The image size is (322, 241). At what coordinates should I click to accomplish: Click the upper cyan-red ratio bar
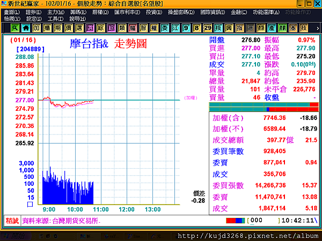pyautogui.click(x=264, y=105)
